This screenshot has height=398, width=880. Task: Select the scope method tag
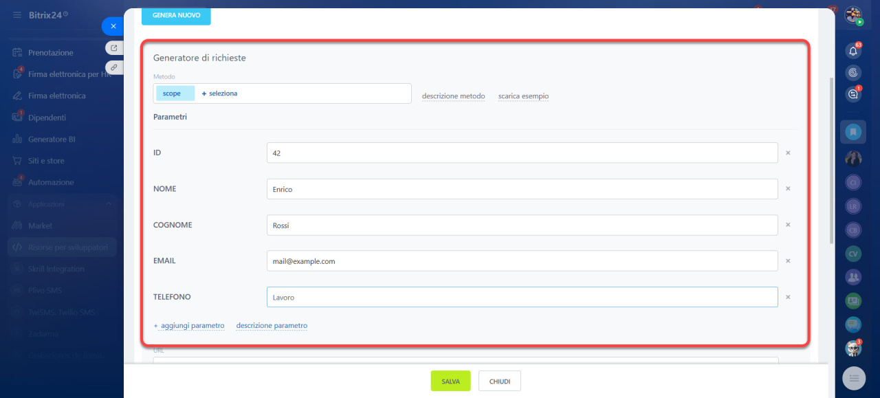tap(172, 93)
